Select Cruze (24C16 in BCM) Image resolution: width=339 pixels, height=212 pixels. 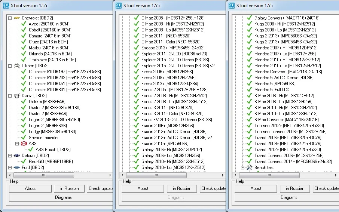(x=48, y=42)
